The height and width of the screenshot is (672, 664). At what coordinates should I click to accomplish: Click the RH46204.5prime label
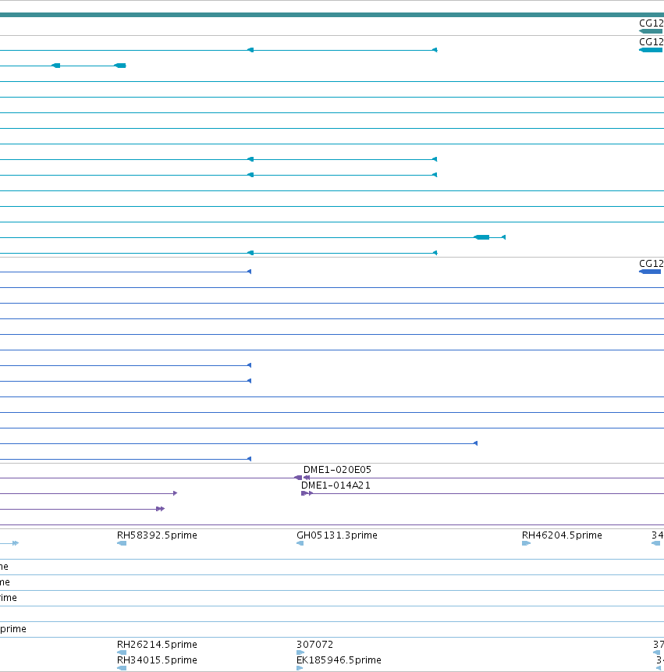point(562,535)
